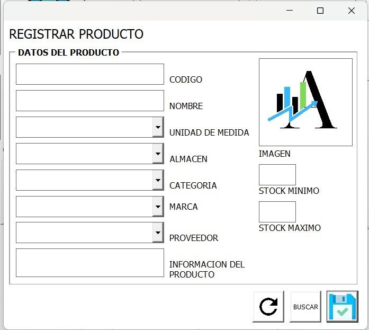
Task: Expand the ALMACEN dropdown arrow
Action: [x=158, y=154]
